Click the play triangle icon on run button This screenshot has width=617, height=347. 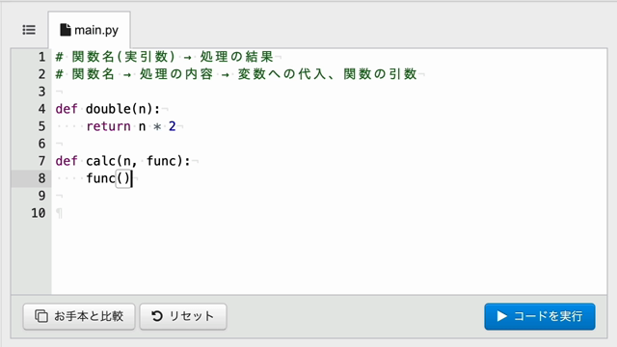click(x=501, y=316)
